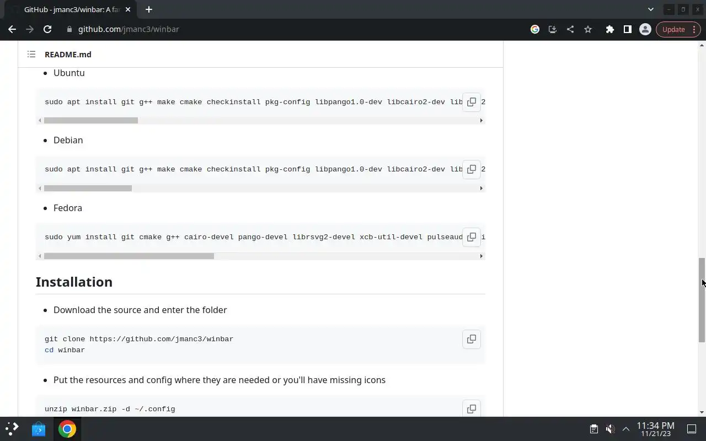Click the page scrollbar down arrow
706x441 pixels.
(702, 412)
